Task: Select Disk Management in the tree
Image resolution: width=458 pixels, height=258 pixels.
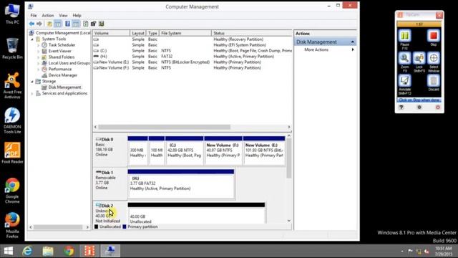Action: coord(62,87)
